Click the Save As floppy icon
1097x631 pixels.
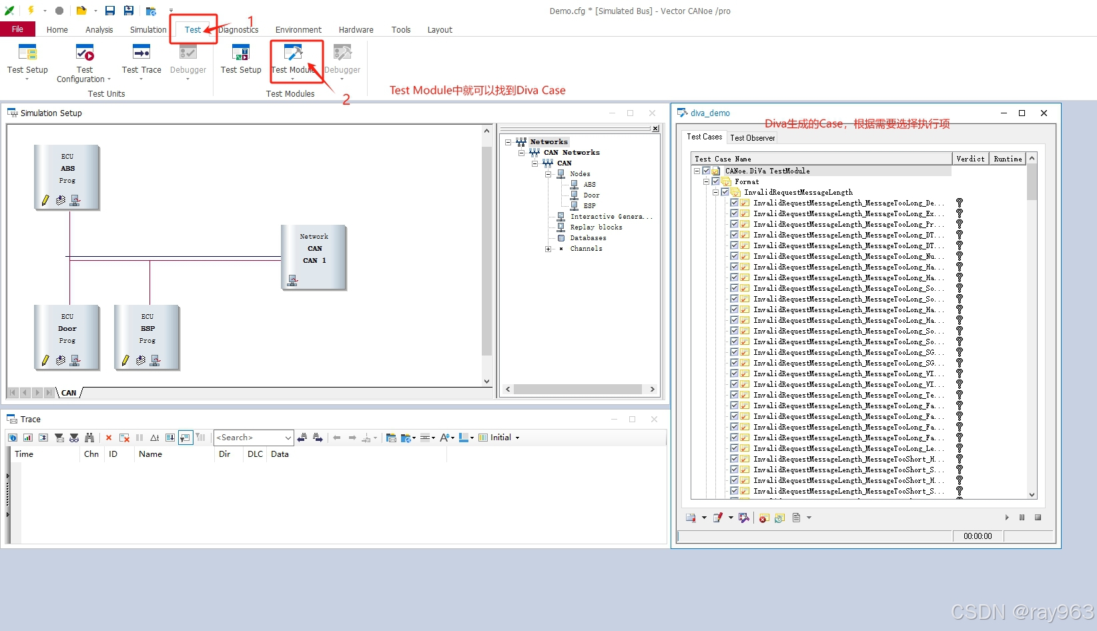[x=129, y=11]
